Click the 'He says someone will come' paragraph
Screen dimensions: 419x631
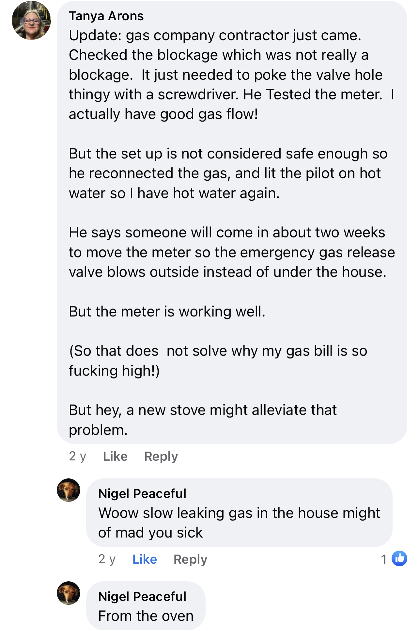pyautogui.click(x=232, y=252)
